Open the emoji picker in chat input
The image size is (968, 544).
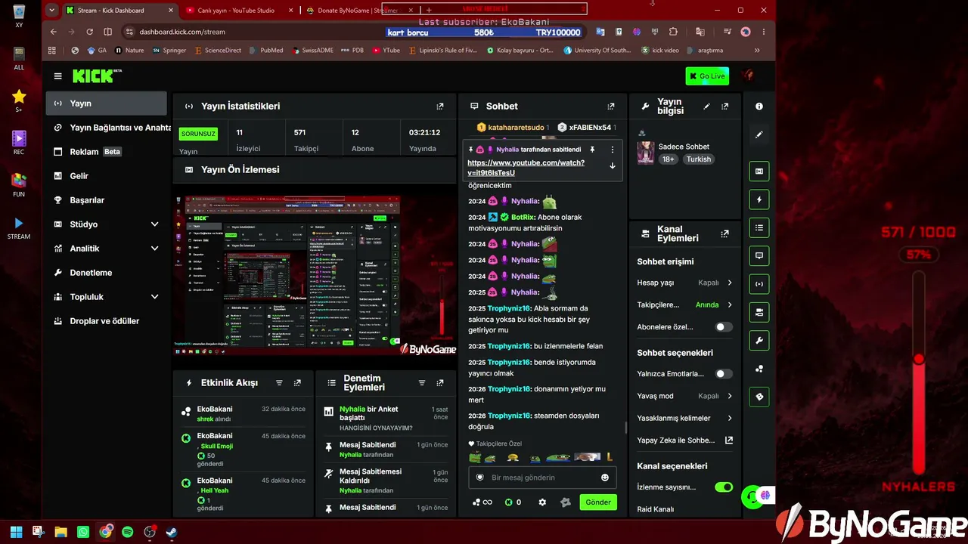[x=605, y=478]
